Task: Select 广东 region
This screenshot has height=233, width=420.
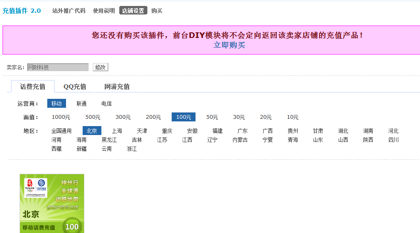Action: pos(242,131)
